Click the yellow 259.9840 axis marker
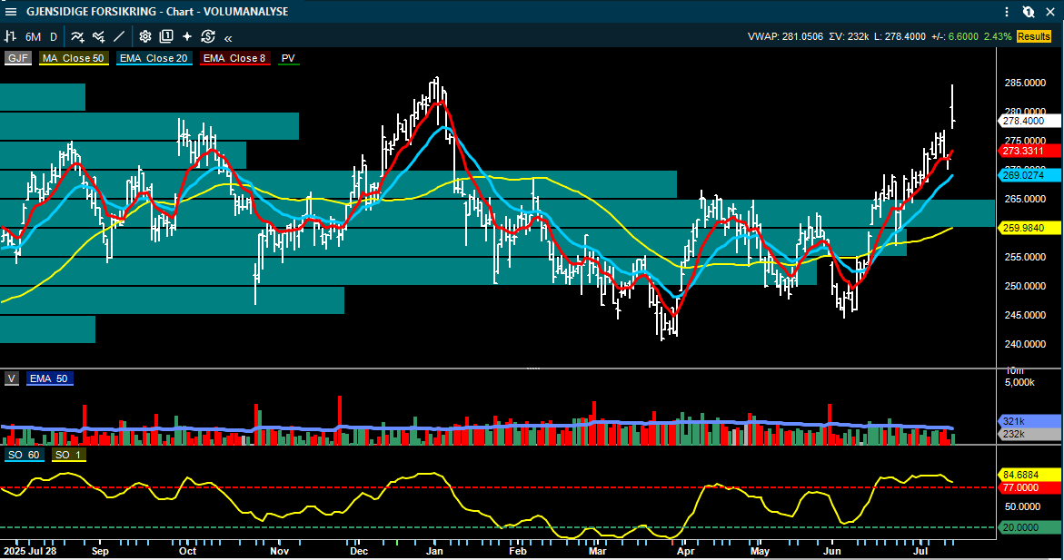 (1028, 228)
